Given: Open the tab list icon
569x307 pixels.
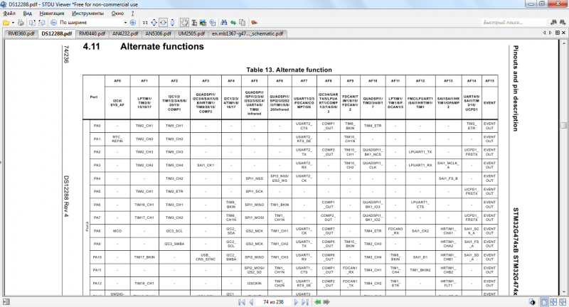Looking at the screenshot, I should 558,33.
